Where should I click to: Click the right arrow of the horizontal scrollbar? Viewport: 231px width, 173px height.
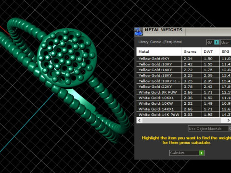(228, 120)
